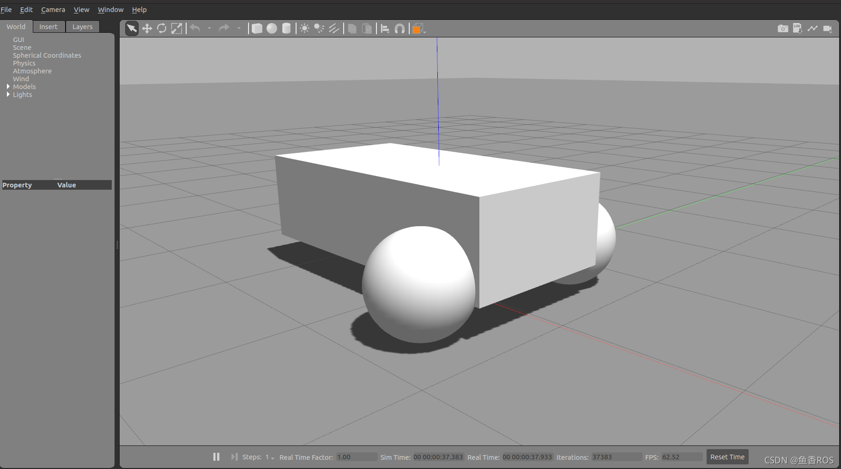Open the Steps count dropdown
841x469 pixels.
tap(272, 457)
